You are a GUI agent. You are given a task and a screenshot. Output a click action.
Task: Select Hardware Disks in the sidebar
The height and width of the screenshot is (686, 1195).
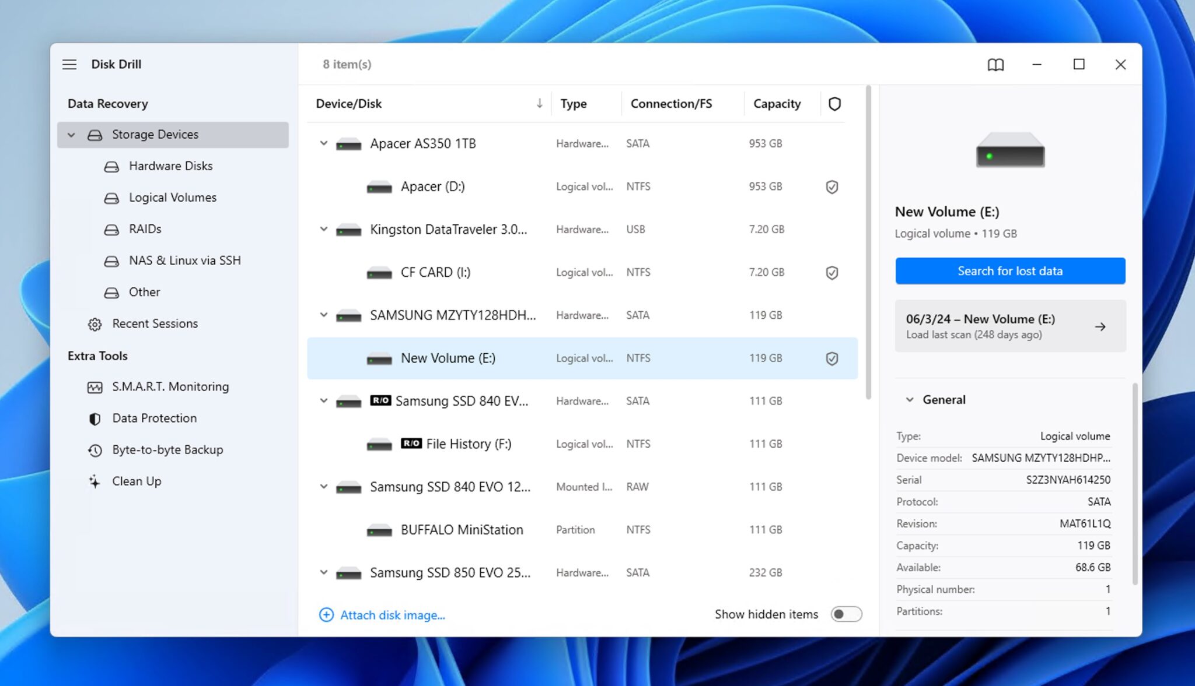click(x=170, y=166)
